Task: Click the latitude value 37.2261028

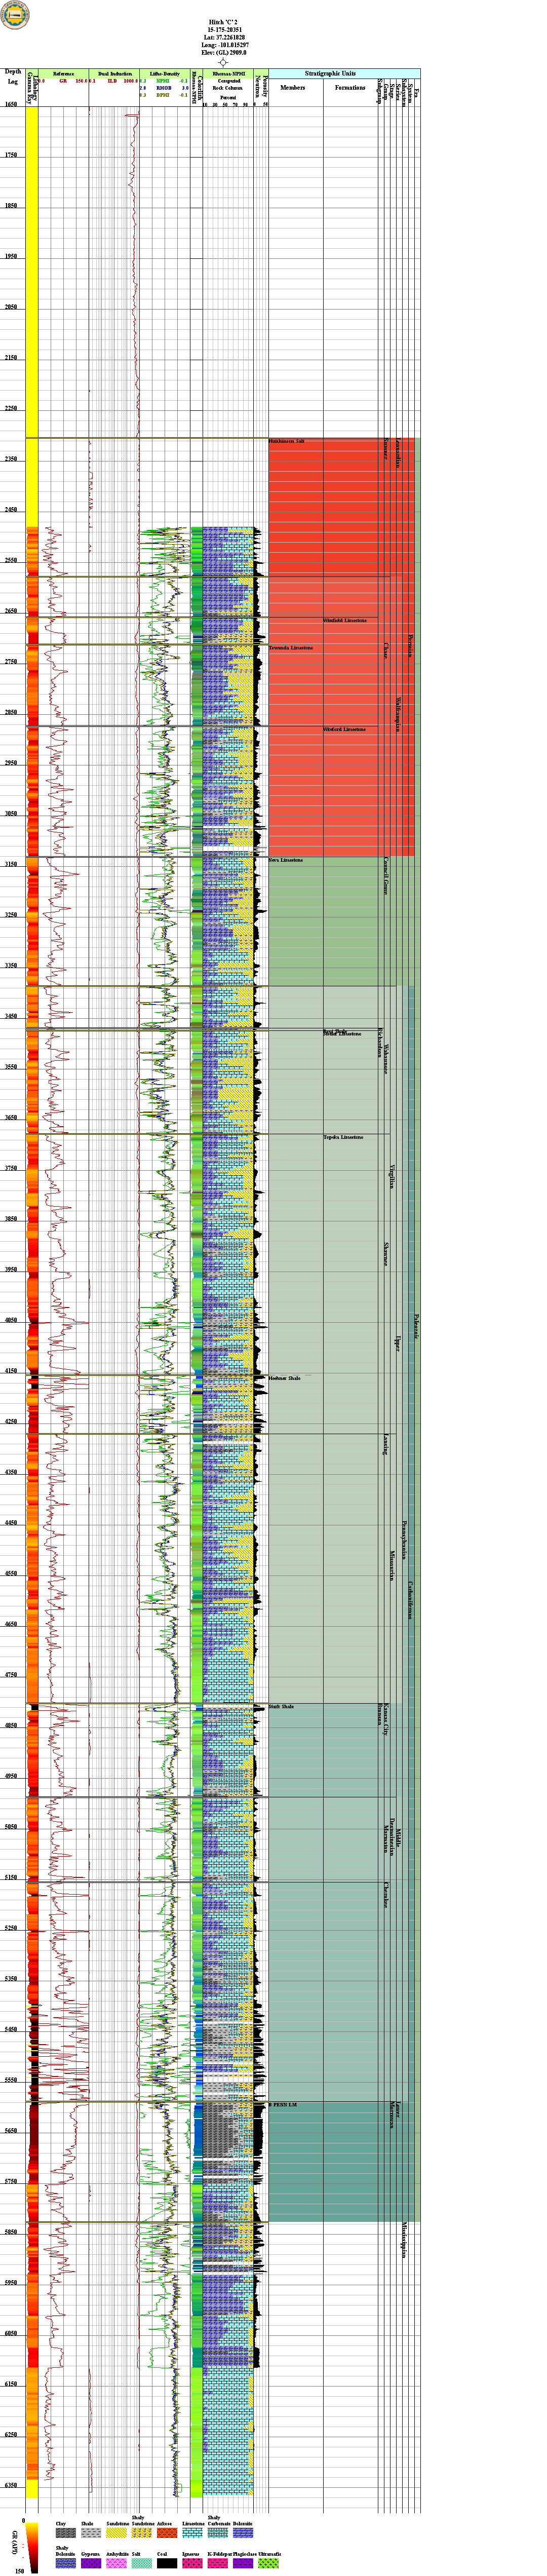Action: click(223, 37)
